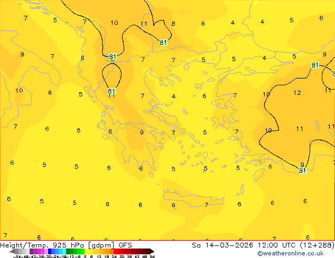Click the 81 contour label right of temperature 9 and 7
The image size is (335, 258).
[113, 57]
